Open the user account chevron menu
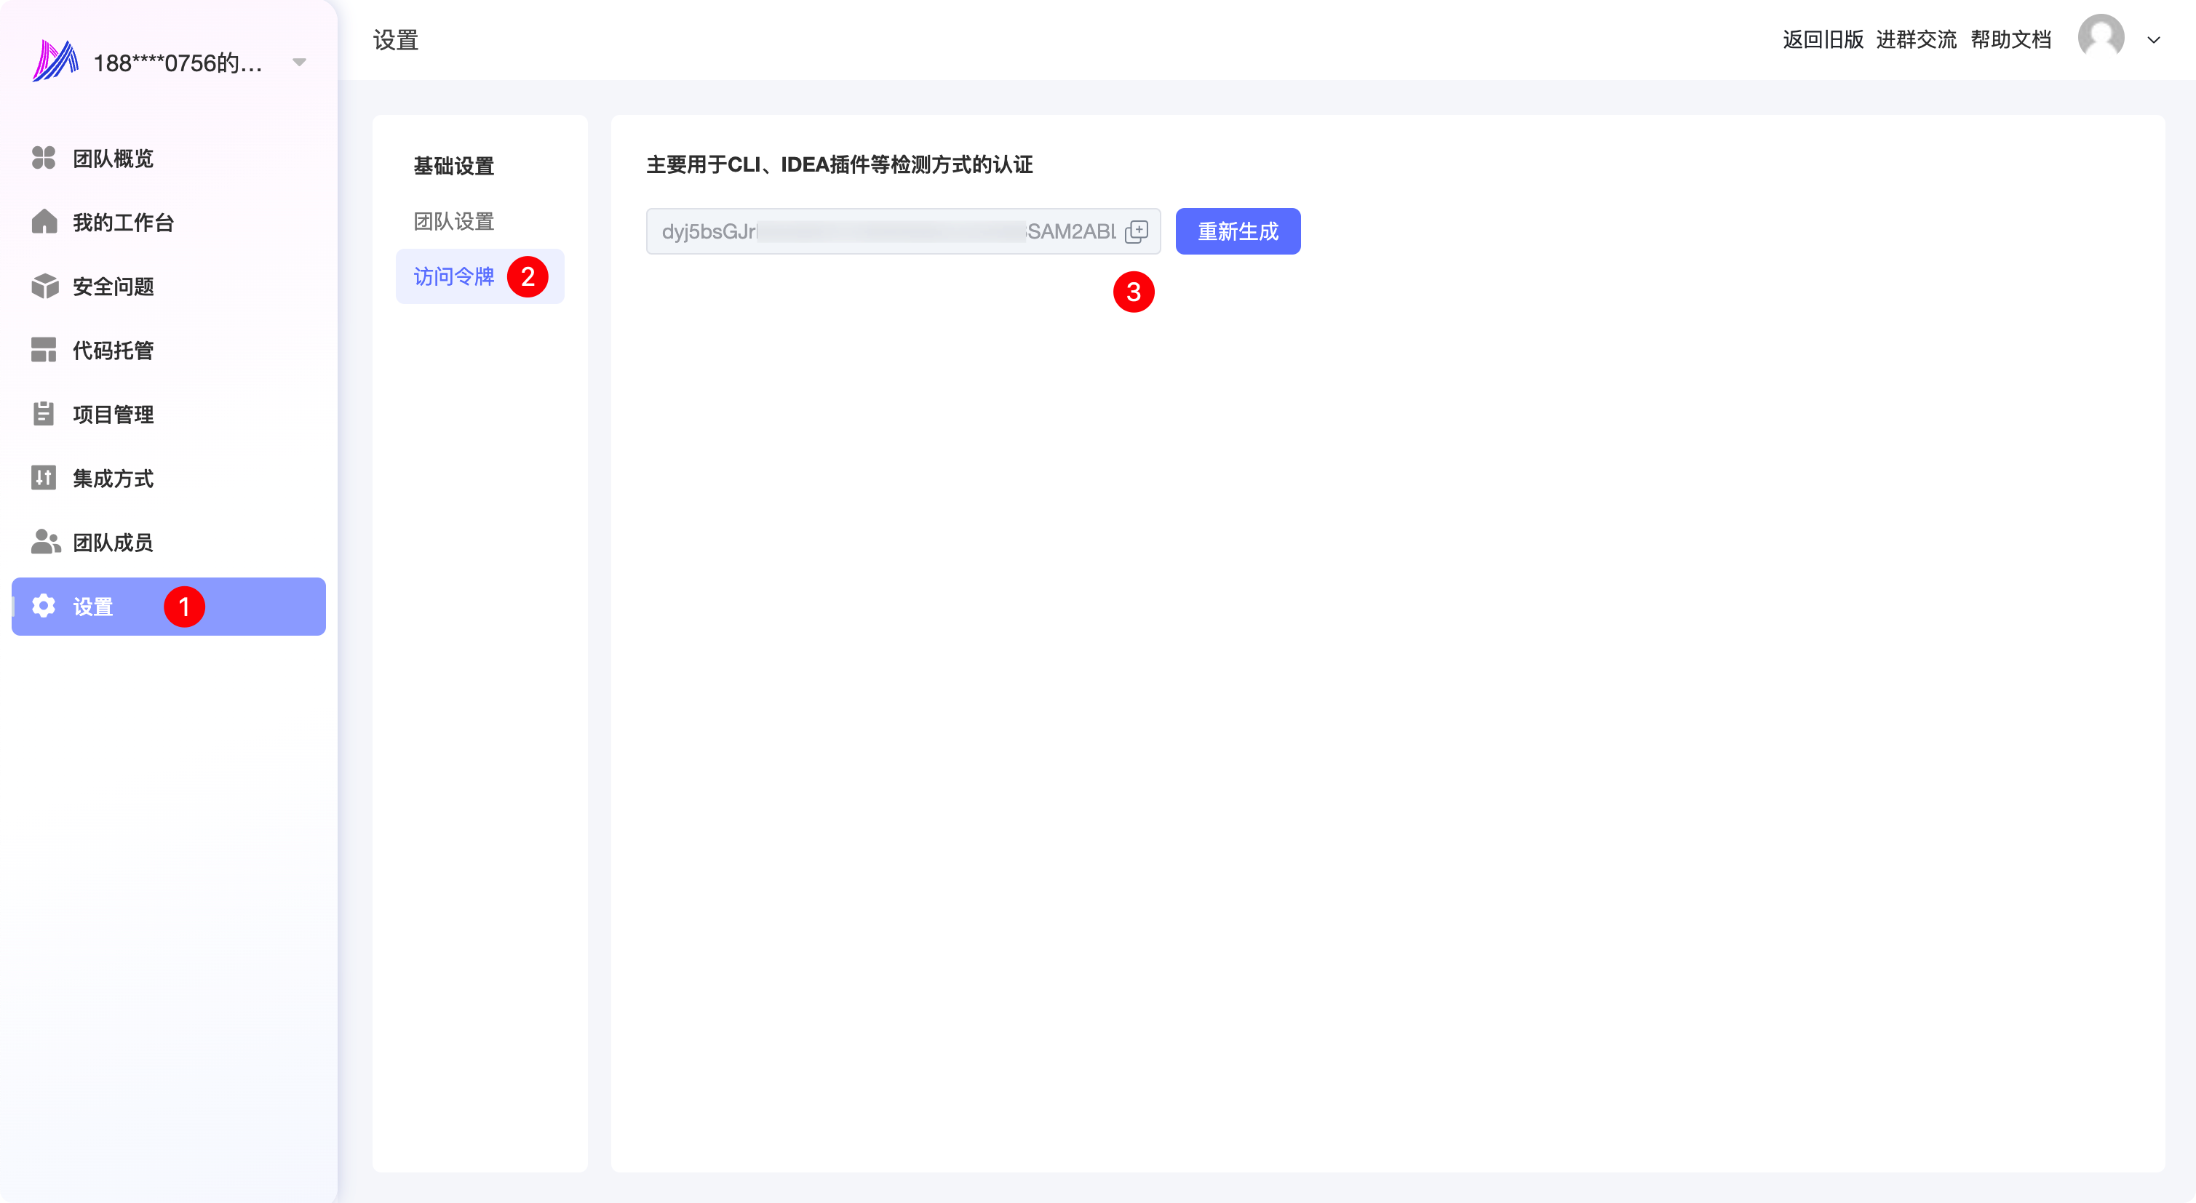Viewport: 2196px width, 1203px height. pos(2153,40)
